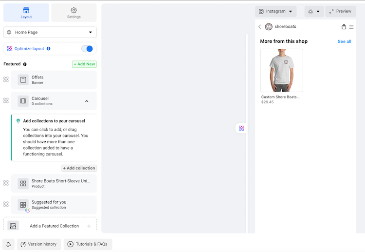The height and width of the screenshot is (252, 365).
Task: Switch to the Layout tab
Action: 26,13
